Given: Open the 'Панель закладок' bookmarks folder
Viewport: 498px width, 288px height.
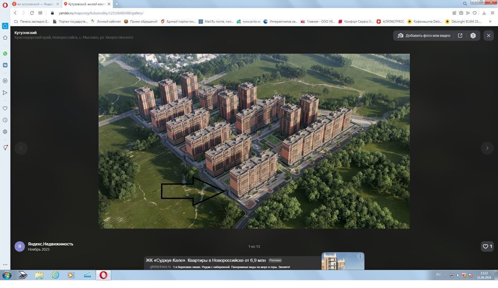Looking at the screenshot, I should click(x=32, y=21).
